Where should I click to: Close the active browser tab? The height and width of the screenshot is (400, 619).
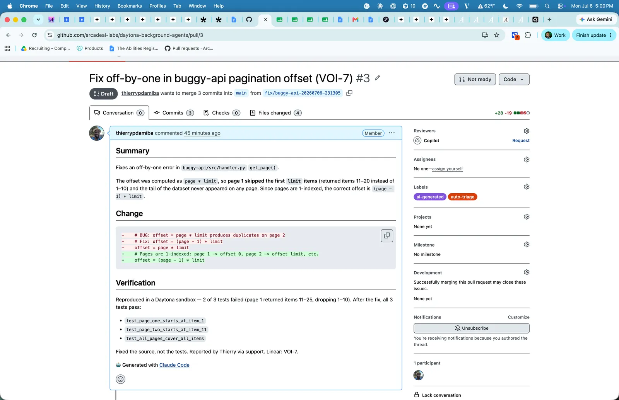pyautogui.click(x=265, y=20)
